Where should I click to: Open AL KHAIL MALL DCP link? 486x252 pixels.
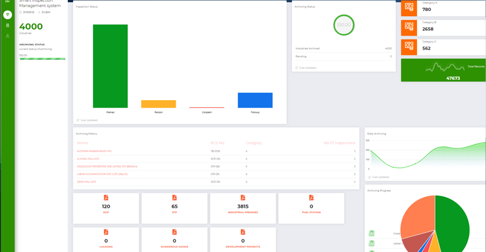[88, 159]
